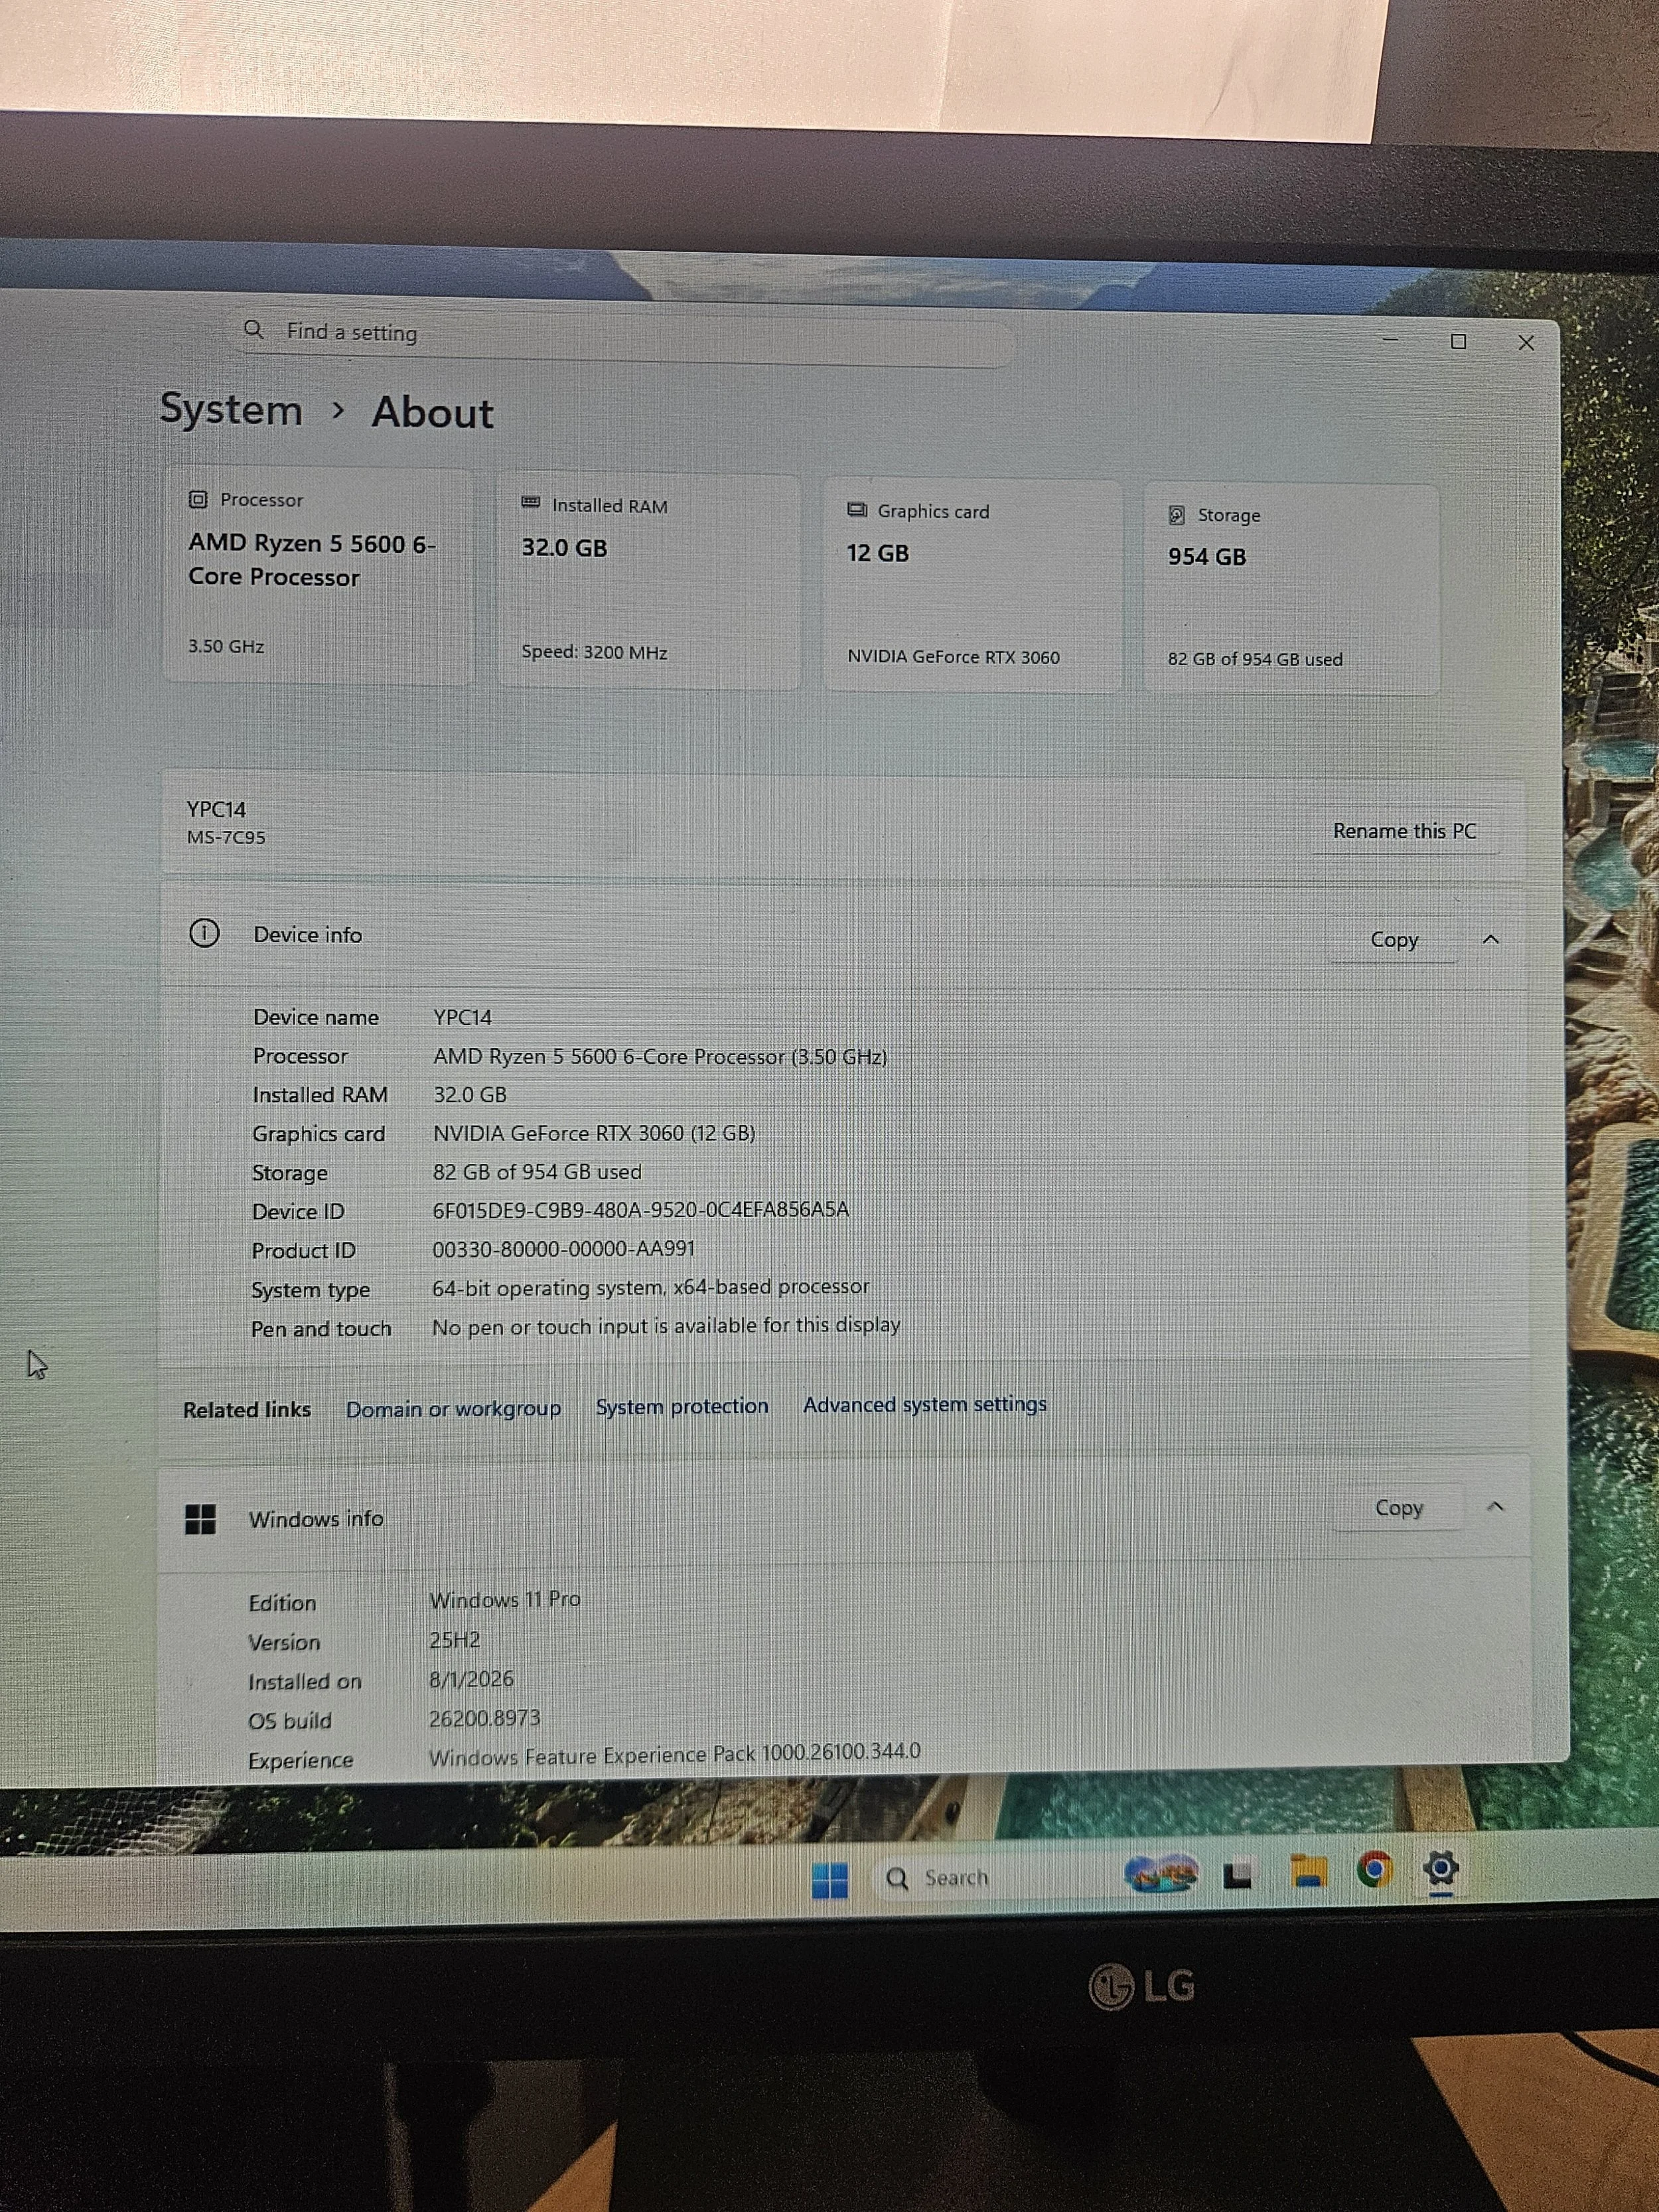Click the Settings gear taskbar icon
The height and width of the screenshot is (2212, 1659).
click(1441, 1867)
